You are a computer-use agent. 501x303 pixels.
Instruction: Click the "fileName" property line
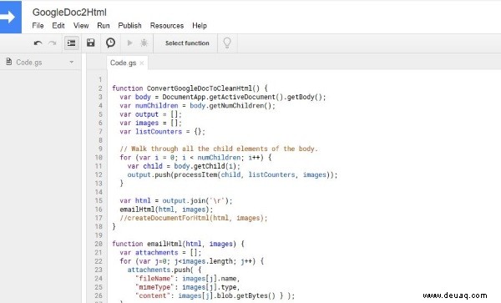click(188, 279)
